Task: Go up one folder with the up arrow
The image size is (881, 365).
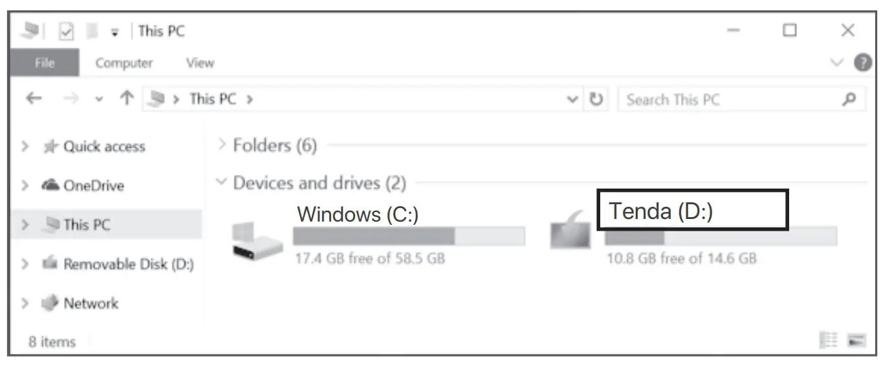Action: click(127, 99)
